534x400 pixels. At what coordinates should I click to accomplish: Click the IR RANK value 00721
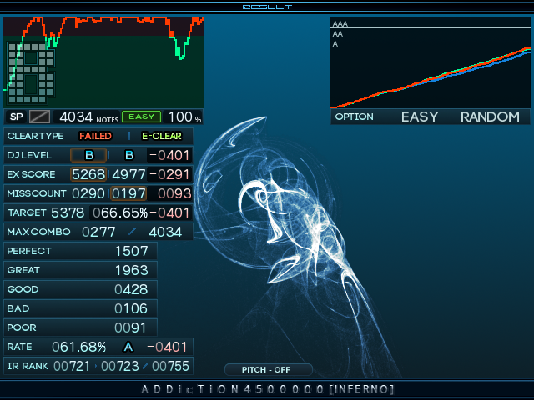point(72,367)
